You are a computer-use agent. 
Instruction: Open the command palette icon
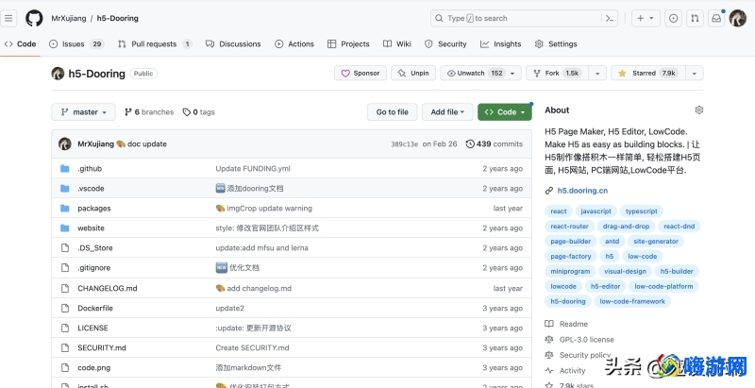click(x=610, y=18)
